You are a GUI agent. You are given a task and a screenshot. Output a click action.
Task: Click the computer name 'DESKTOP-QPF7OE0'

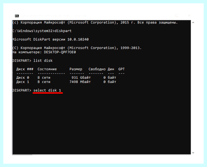pyautogui.click(x=60, y=52)
